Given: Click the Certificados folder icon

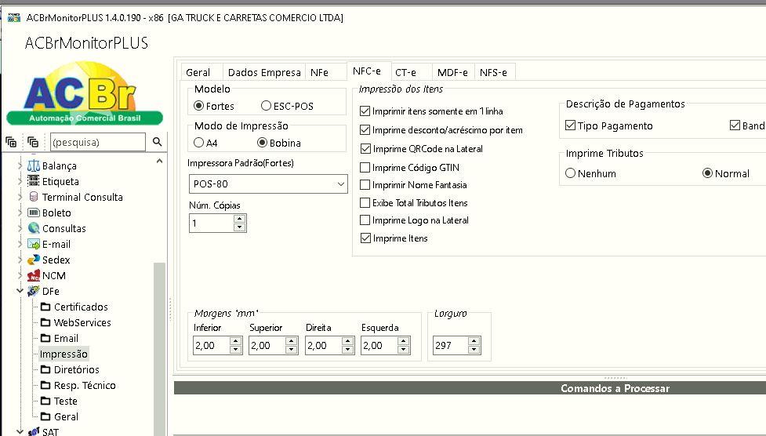Looking at the screenshot, I should click(45, 307).
